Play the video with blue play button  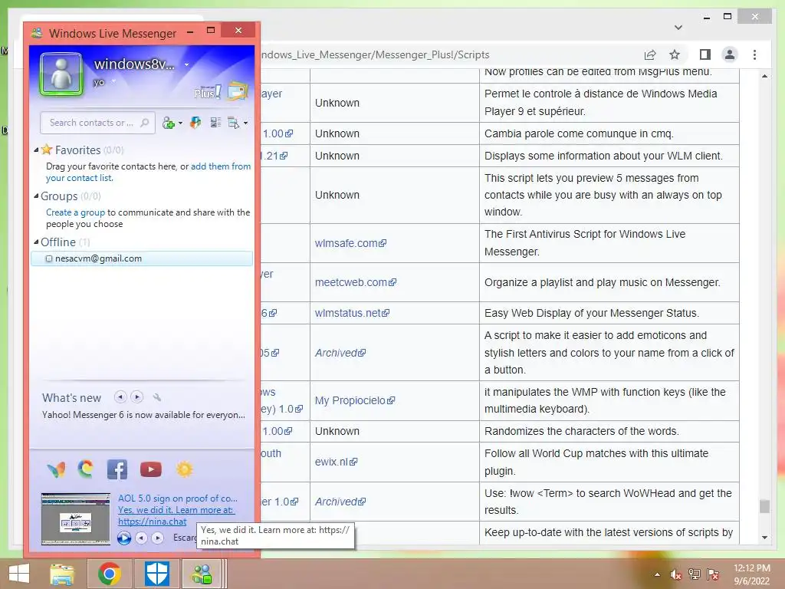(123, 538)
